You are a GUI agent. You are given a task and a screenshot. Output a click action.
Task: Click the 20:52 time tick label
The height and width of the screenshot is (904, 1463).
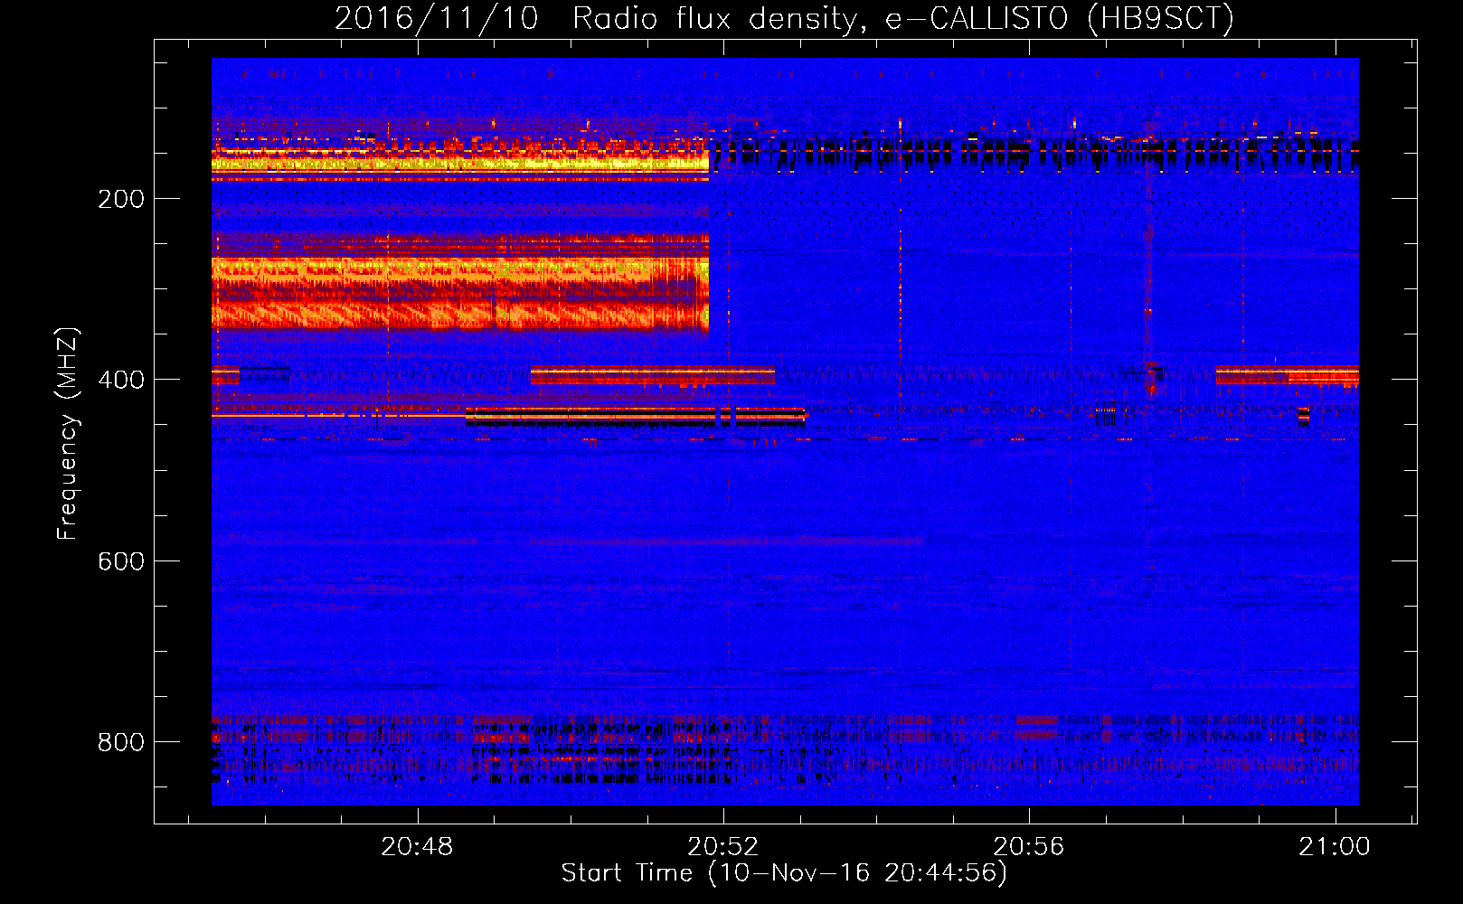point(722,847)
